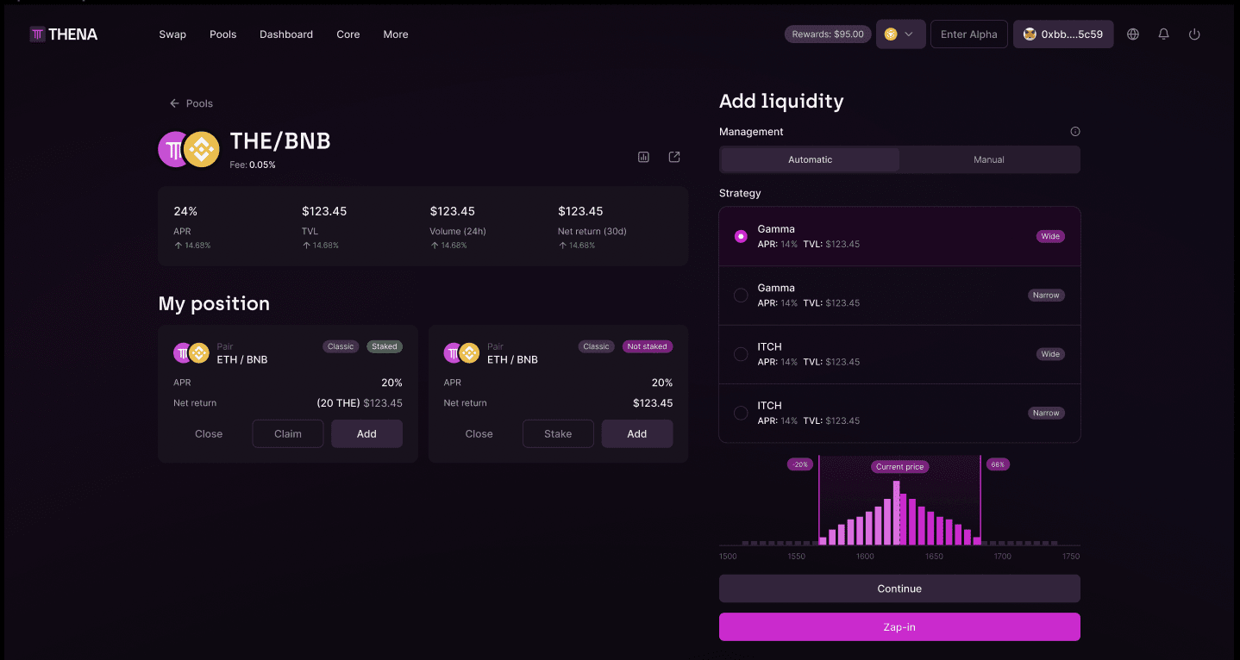Go to Dashboard

(286, 34)
